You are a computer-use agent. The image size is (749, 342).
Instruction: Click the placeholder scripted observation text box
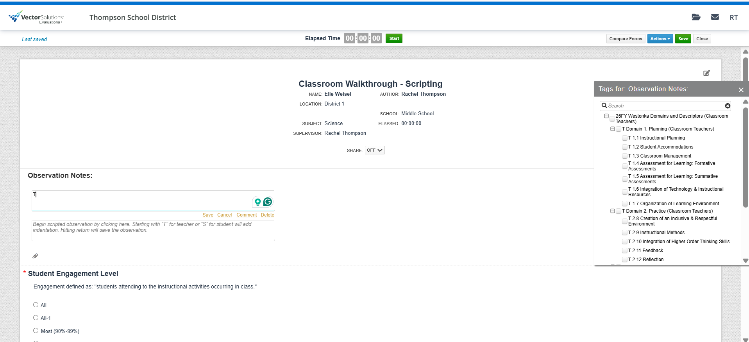tap(153, 231)
